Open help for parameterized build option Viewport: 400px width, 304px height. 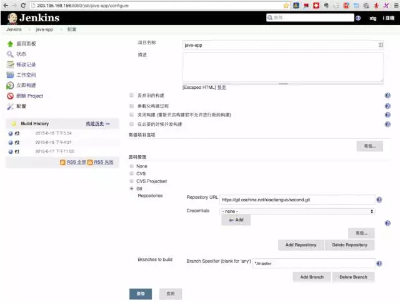(x=387, y=106)
